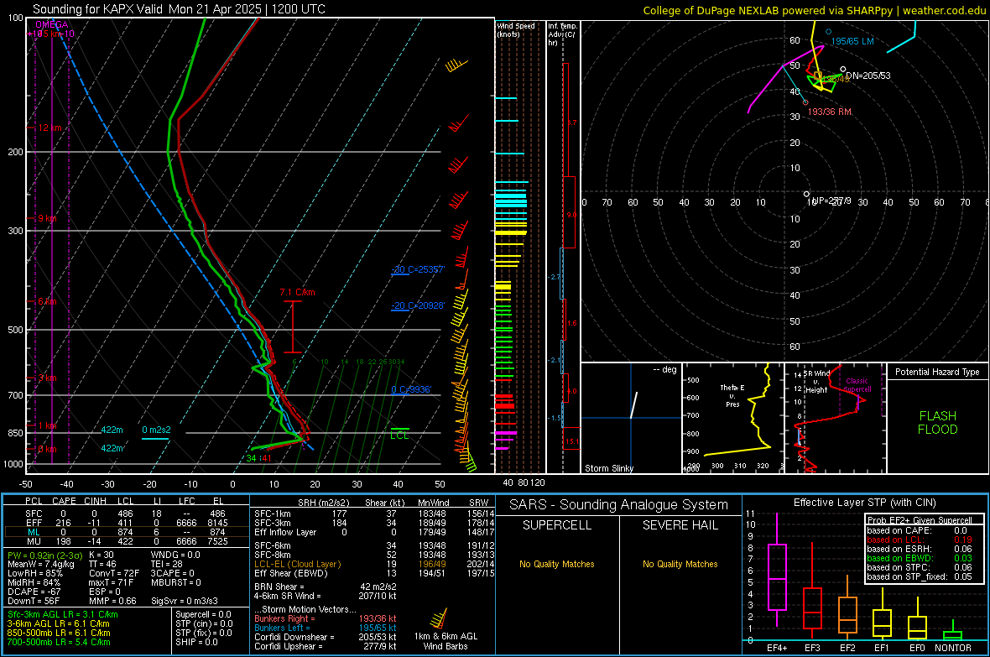
Task: Click the '0 C=9936'' freezing level label
Action: click(x=411, y=390)
